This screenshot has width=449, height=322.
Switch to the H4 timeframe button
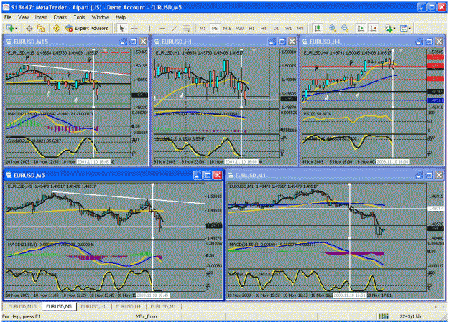[x=264, y=28]
